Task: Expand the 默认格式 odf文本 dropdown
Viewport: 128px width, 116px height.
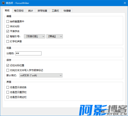Action: 41,75
